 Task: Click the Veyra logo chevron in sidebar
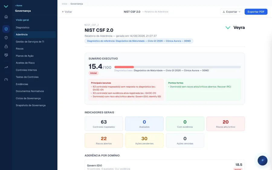6,6
